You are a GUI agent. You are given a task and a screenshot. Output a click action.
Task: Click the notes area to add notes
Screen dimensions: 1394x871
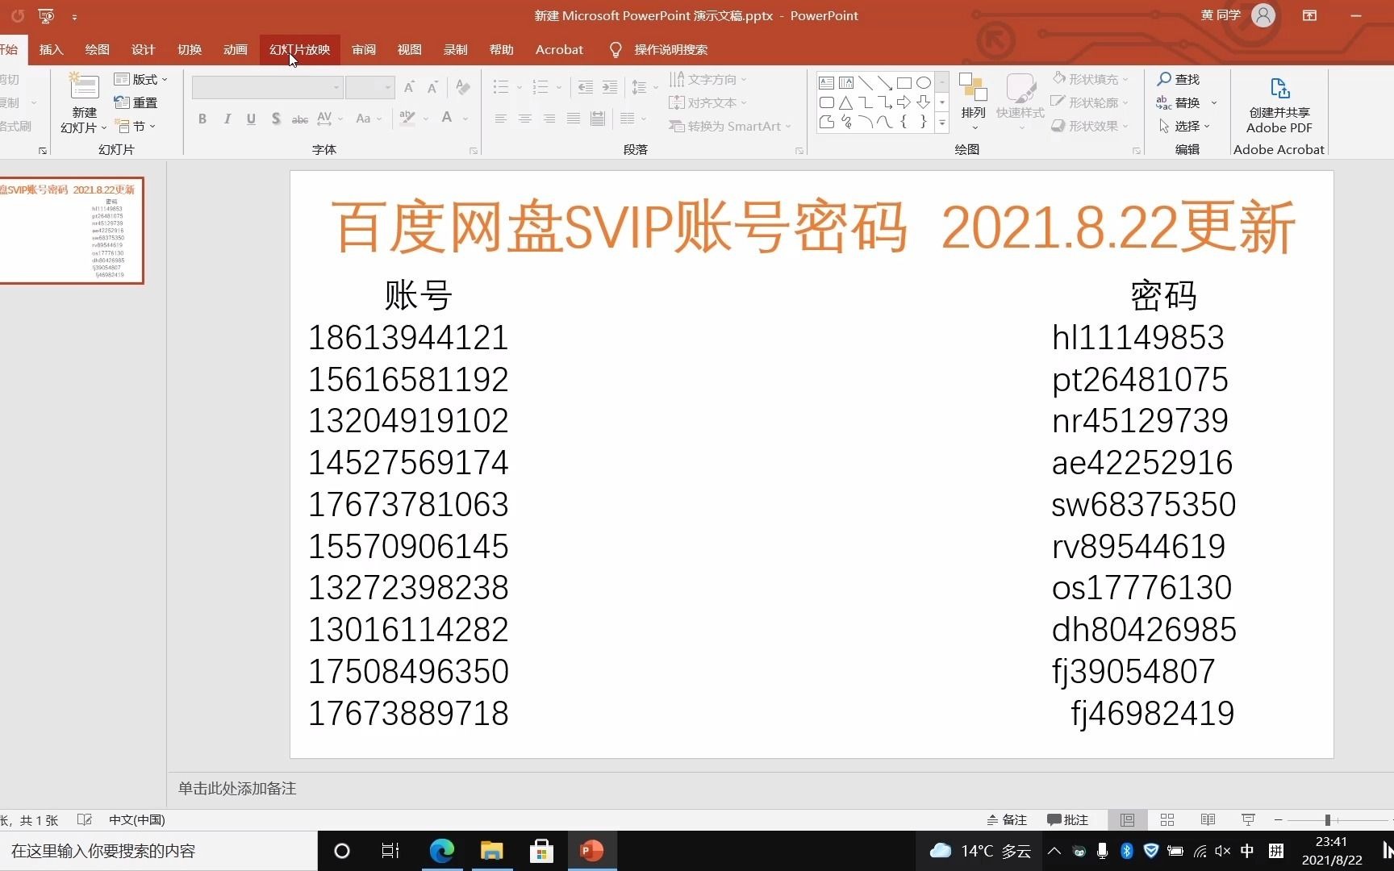point(237,788)
